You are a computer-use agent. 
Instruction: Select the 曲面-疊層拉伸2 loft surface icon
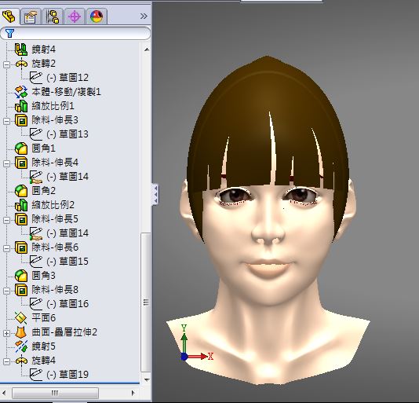21,332
